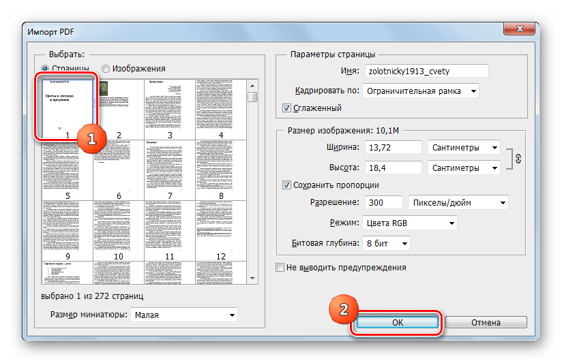Select the page 2 thumbnail
The image size is (562, 363).
coord(119,105)
